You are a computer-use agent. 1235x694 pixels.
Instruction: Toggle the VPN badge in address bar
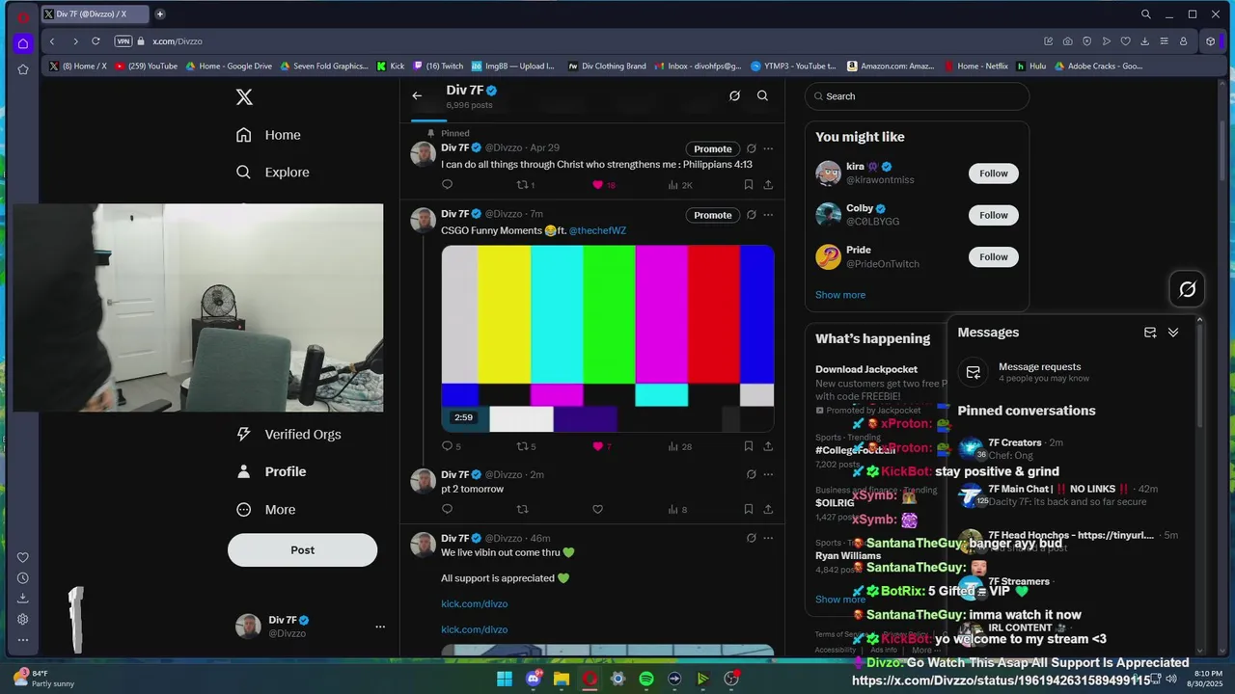[x=123, y=41]
